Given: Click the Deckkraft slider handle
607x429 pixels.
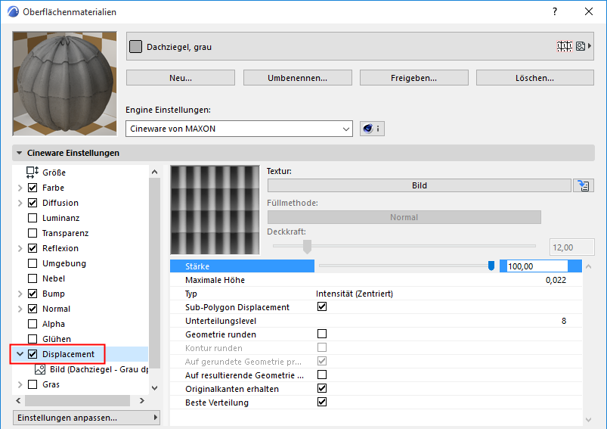Looking at the screenshot, I should coord(307,247).
